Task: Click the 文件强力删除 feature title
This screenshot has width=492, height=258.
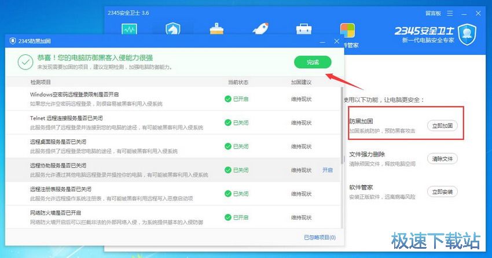Action: click(x=367, y=154)
